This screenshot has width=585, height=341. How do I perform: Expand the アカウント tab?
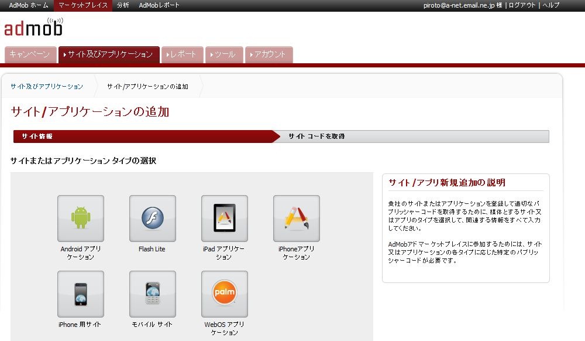pyautogui.click(x=269, y=54)
